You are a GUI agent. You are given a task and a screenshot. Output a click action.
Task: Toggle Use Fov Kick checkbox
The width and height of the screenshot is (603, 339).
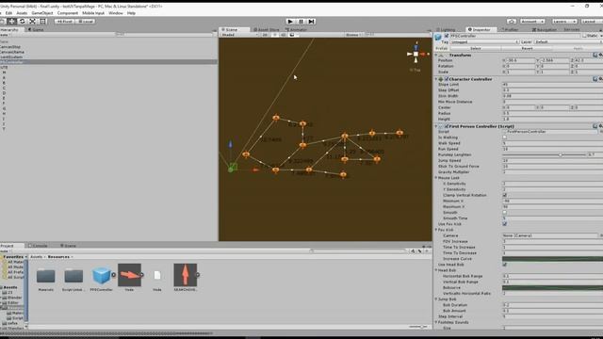coord(505,224)
